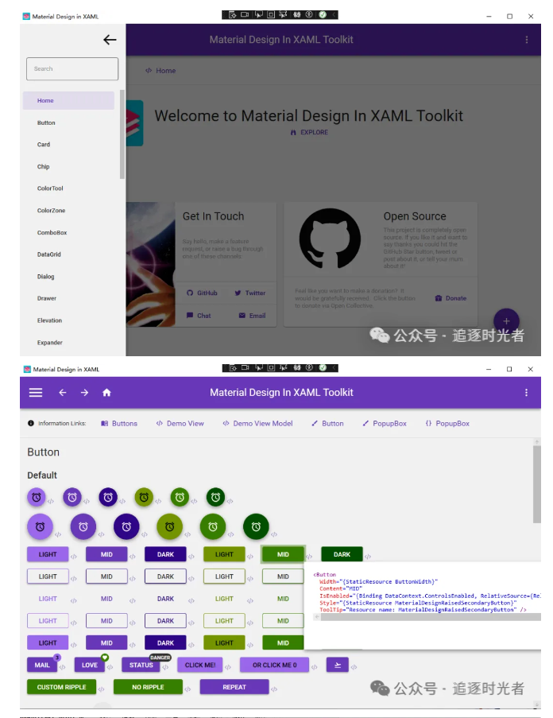The width and height of the screenshot is (553, 718).
Task: Open the Buttons information link
Action: (119, 424)
